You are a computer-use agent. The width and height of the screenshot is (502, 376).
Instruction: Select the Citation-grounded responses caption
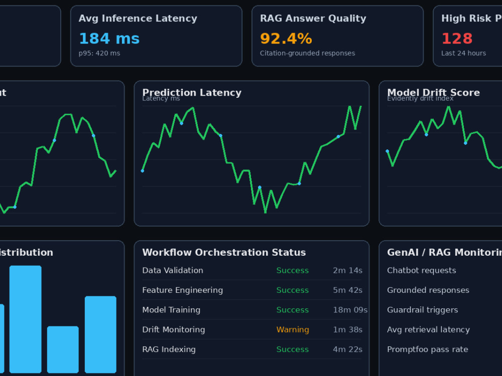[x=307, y=53]
